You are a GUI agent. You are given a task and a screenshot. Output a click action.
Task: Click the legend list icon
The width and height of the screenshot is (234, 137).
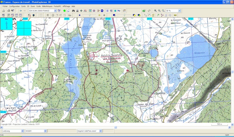[x=124, y=11]
